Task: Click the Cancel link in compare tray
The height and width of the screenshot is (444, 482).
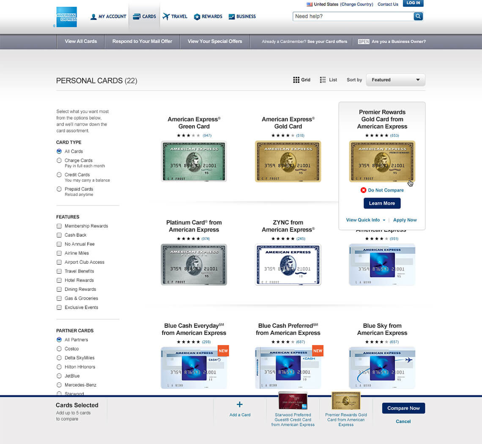Action: pyautogui.click(x=403, y=422)
